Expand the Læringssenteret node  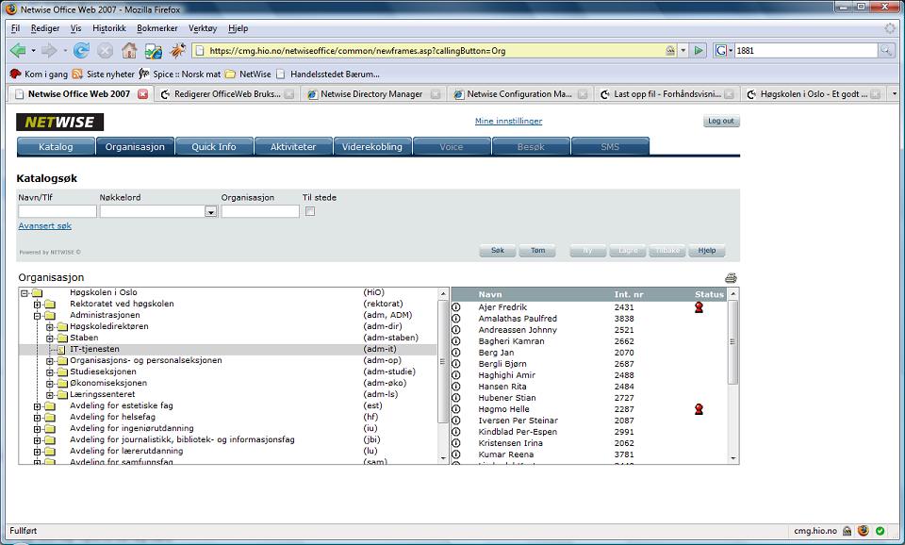(50, 395)
